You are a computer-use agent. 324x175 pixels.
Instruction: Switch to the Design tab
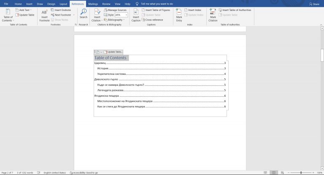51,4
